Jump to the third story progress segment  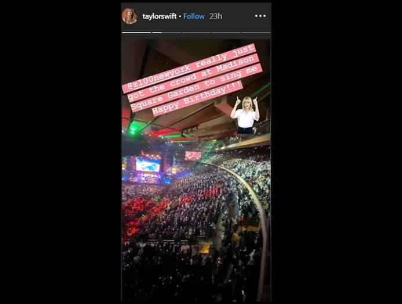(196, 33)
